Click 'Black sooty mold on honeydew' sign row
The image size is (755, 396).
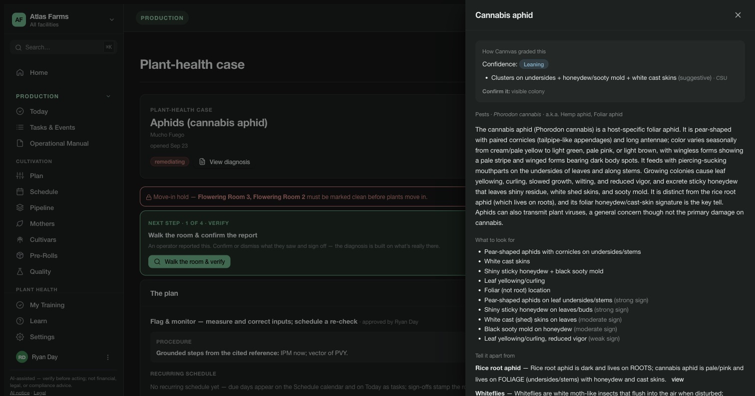[x=551, y=329]
